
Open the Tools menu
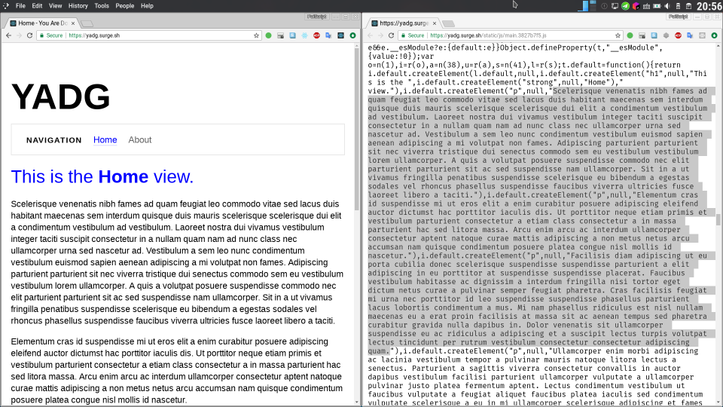[x=102, y=5]
